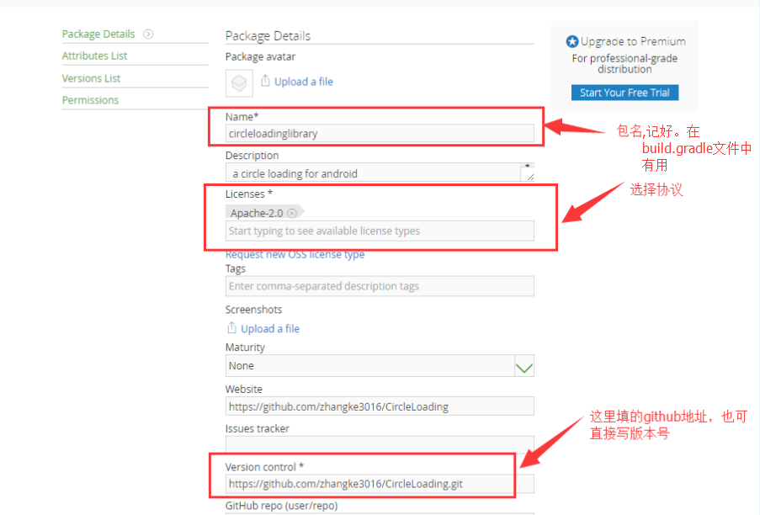Remove the Apache-2.0 license tag
Viewport: 760px width, 515px height.
(291, 213)
